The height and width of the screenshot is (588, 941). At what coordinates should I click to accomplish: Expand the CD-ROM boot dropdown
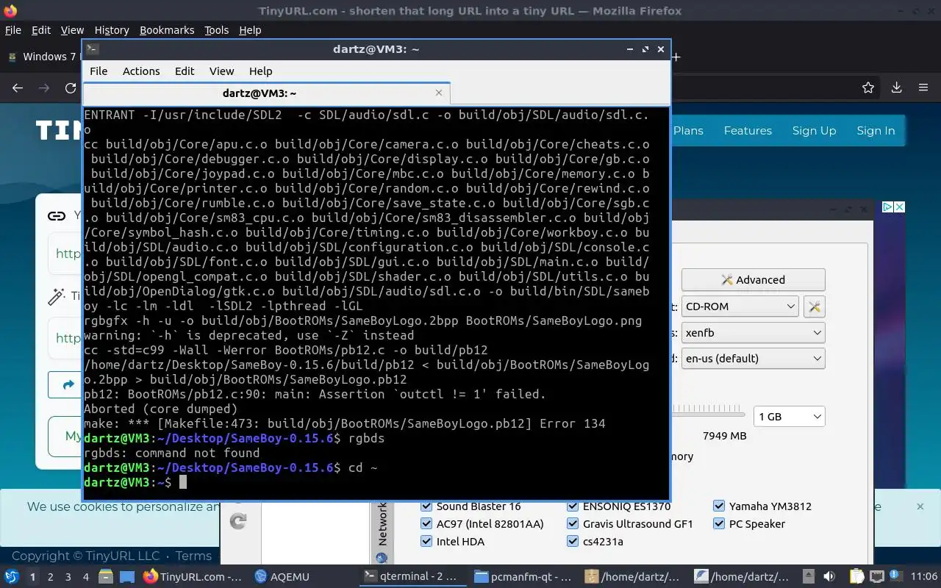tap(740, 306)
